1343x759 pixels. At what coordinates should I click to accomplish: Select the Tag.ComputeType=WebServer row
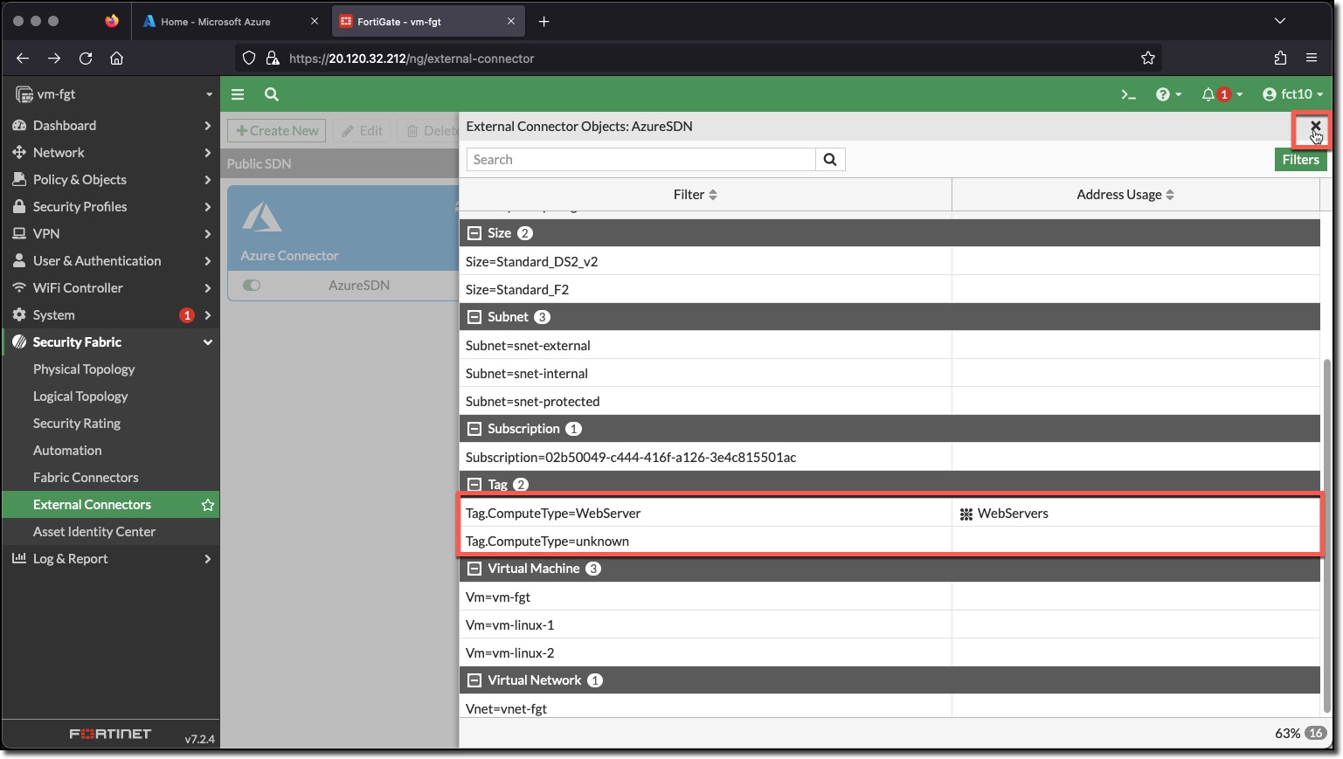point(890,514)
